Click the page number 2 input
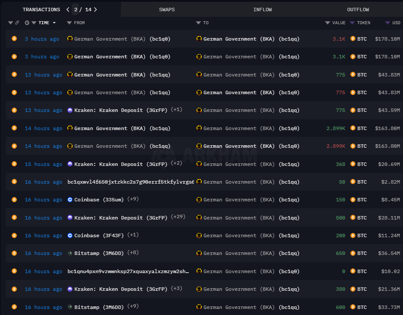 [x=76, y=10]
